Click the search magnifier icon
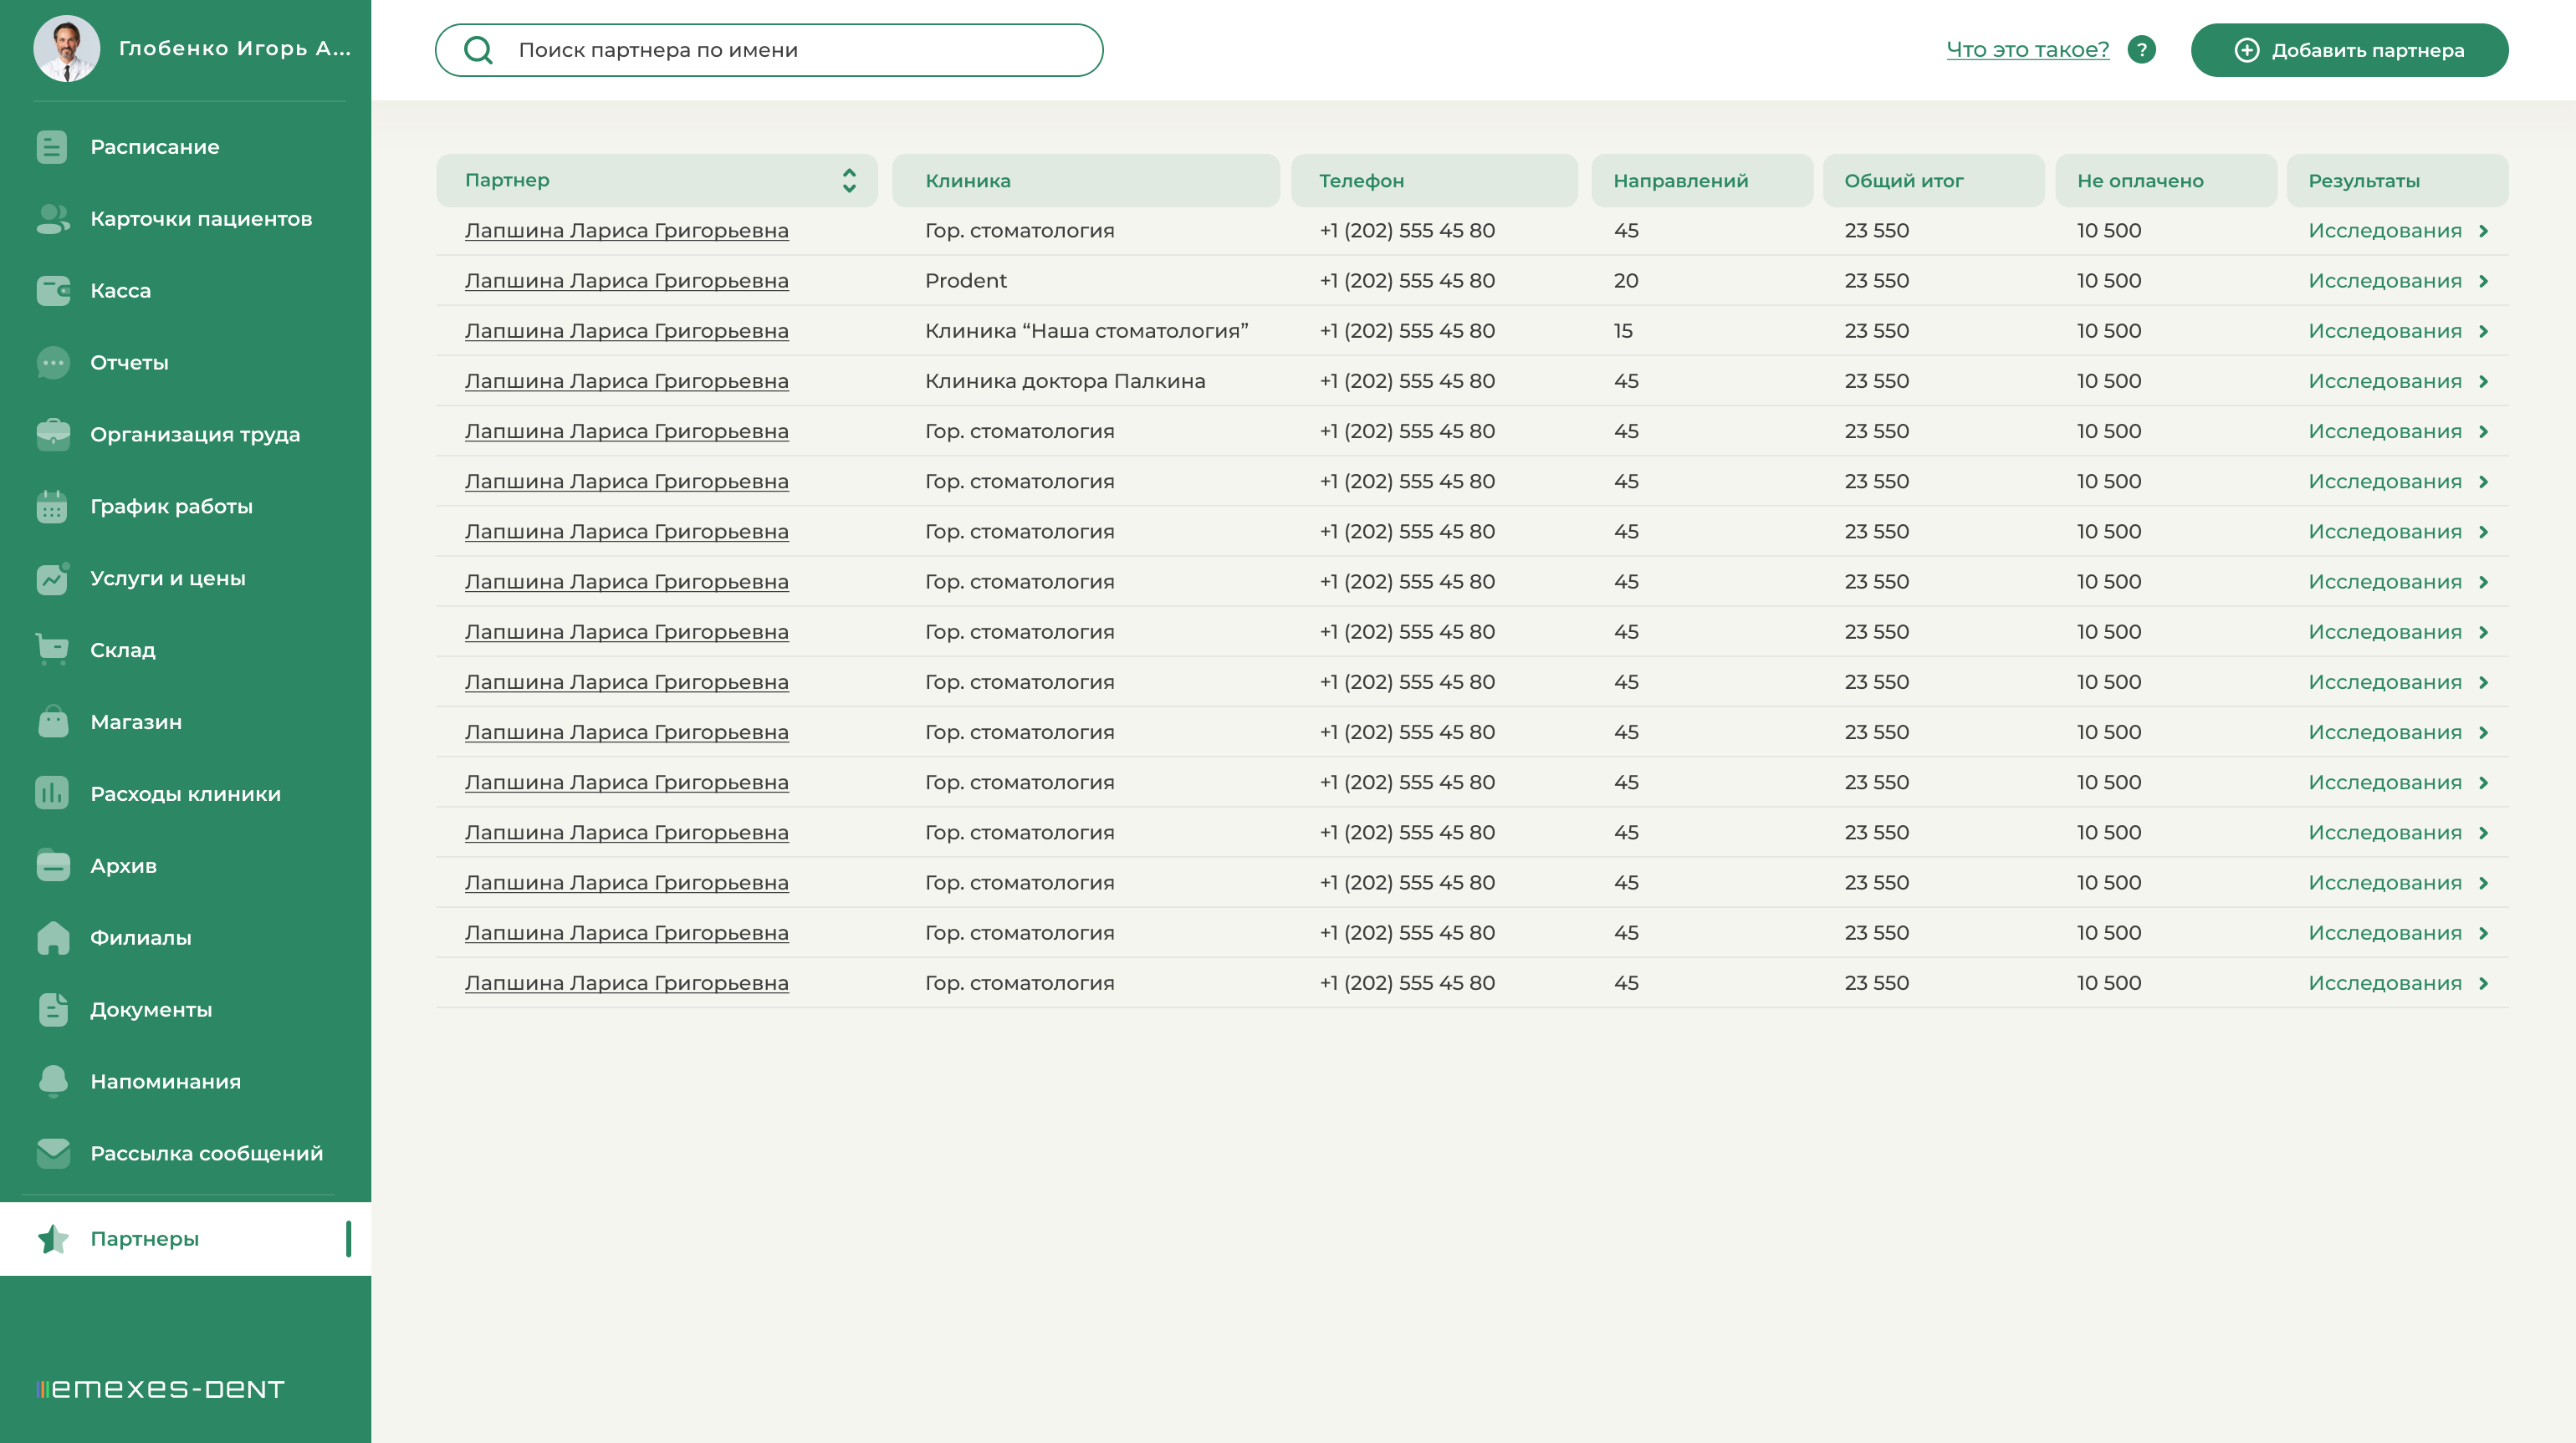 pos(479,50)
